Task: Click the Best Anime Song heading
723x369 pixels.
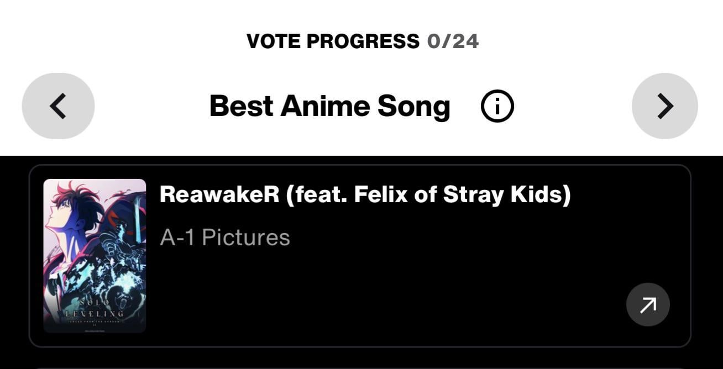Action: pyautogui.click(x=329, y=106)
